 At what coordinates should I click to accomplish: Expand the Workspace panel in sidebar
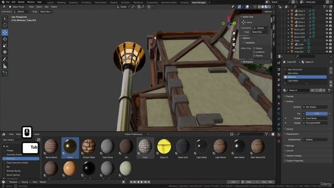(248, 62)
